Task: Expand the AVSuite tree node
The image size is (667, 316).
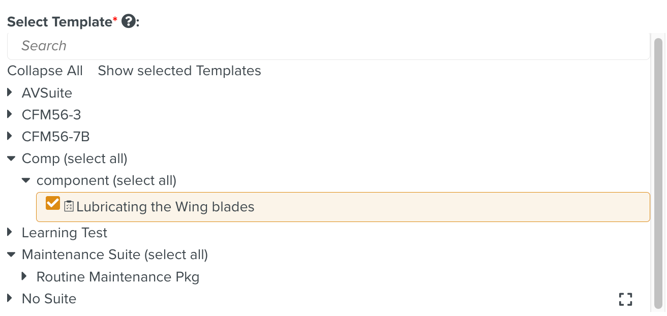Action: tap(10, 92)
